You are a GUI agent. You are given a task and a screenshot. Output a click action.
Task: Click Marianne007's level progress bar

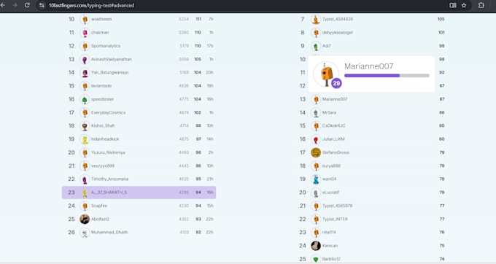point(387,76)
